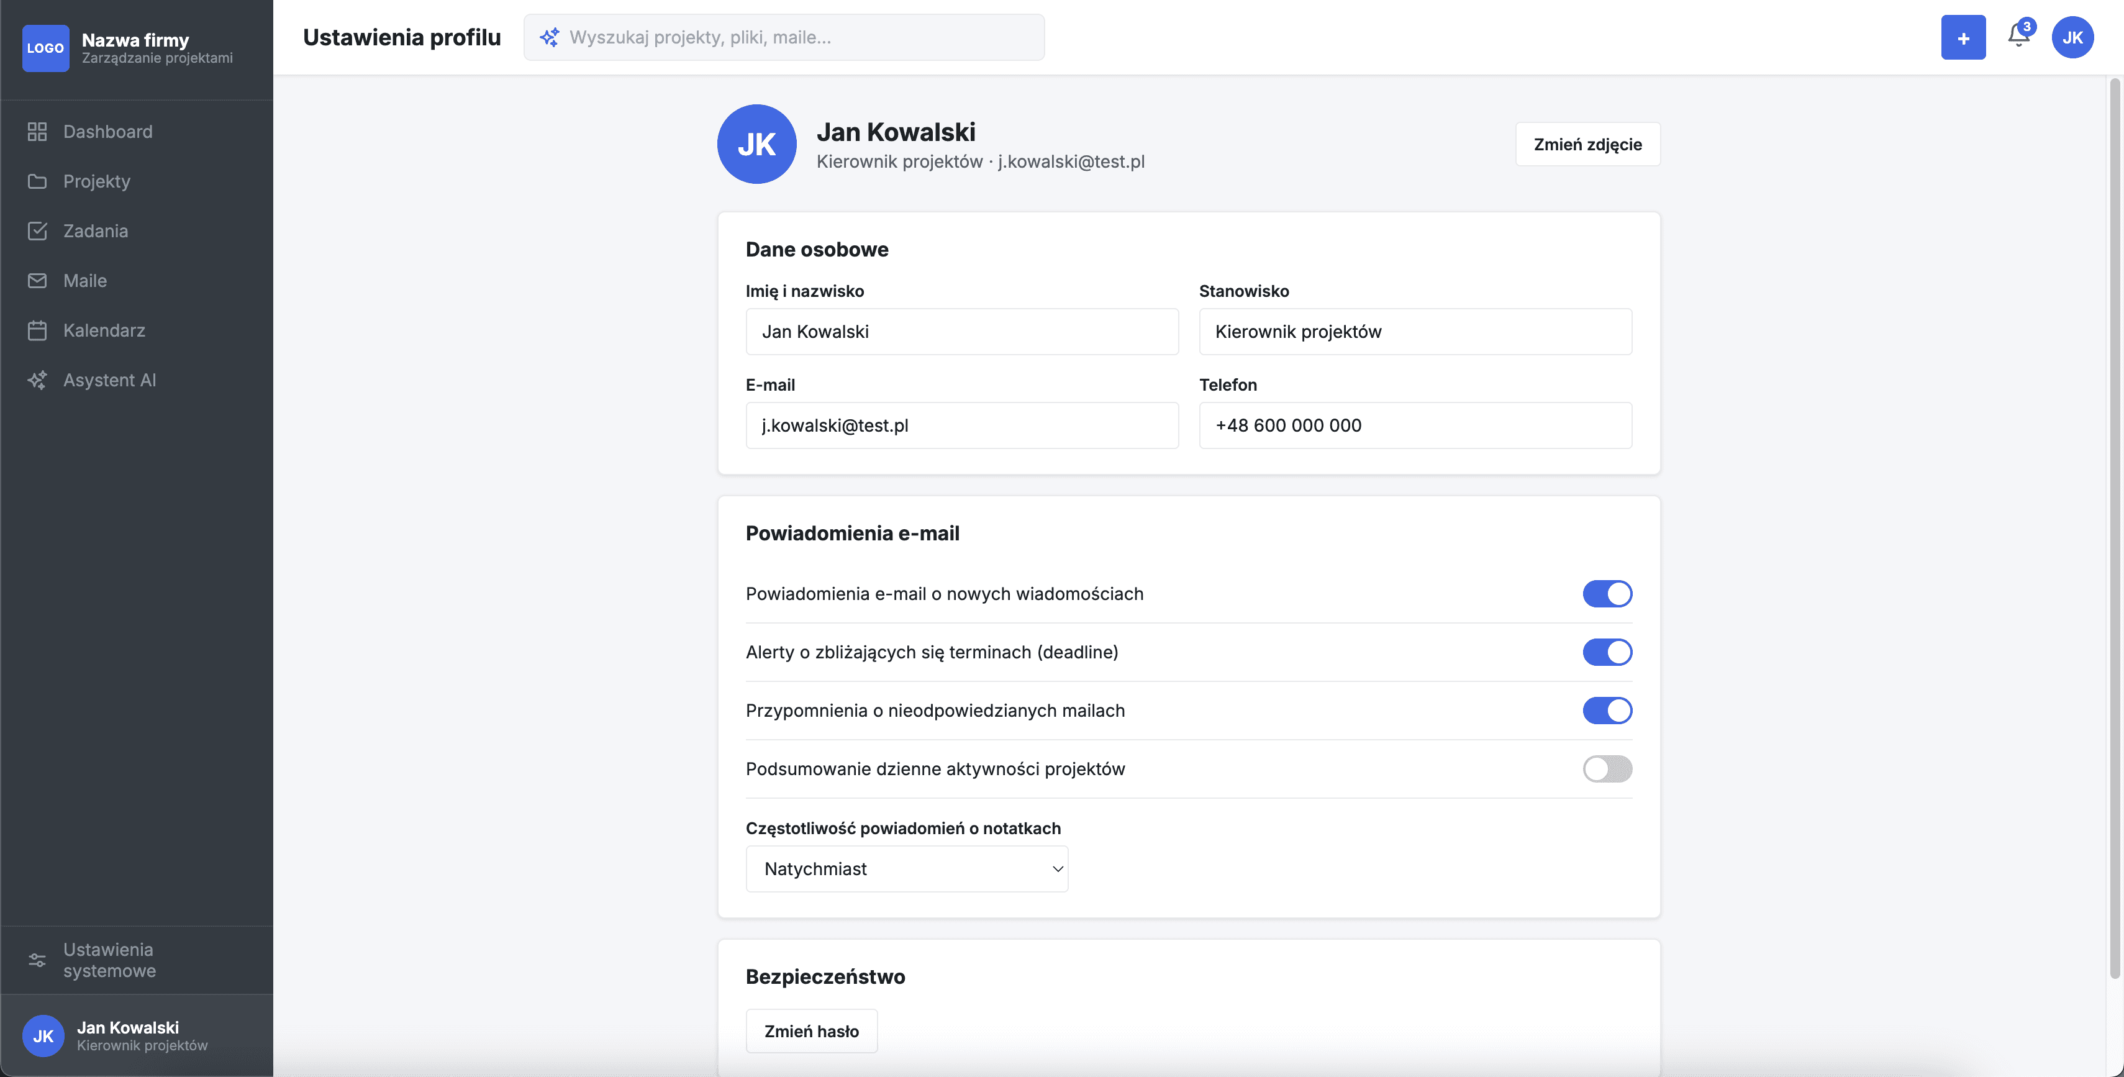The width and height of the screenshot is (2124, 1077).
Task: Click the company LOGO badge
Action: pos(45,48)
